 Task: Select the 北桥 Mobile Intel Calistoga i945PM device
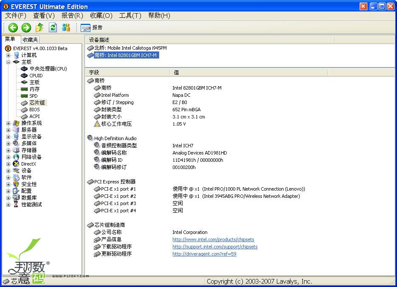tap(130, 48)
